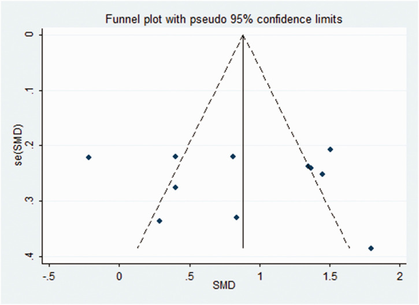
Task: Click the apex of the funnel triangle
Action: 243,35
